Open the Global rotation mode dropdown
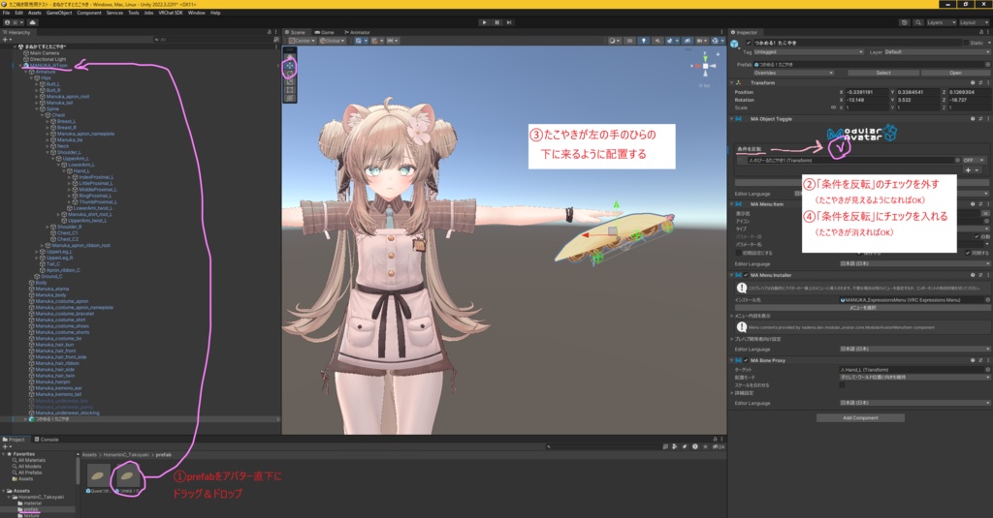The image size is (993, 518). (333, 41)
